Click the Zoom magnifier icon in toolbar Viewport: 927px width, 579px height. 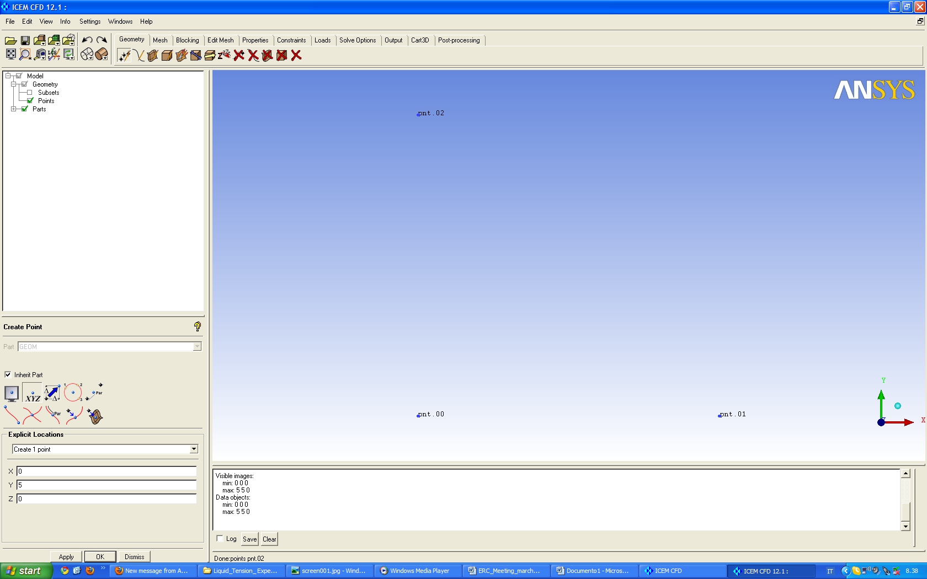point(25,54)
